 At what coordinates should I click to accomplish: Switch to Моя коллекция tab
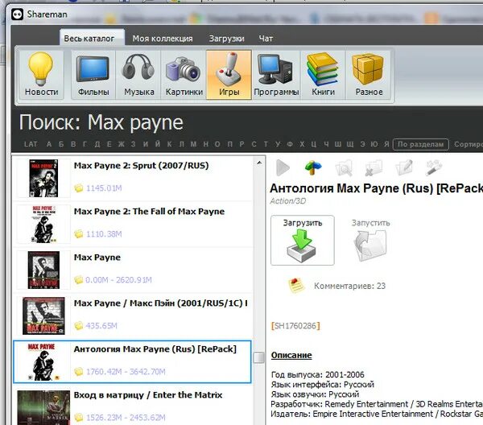[x=163, y=39]
